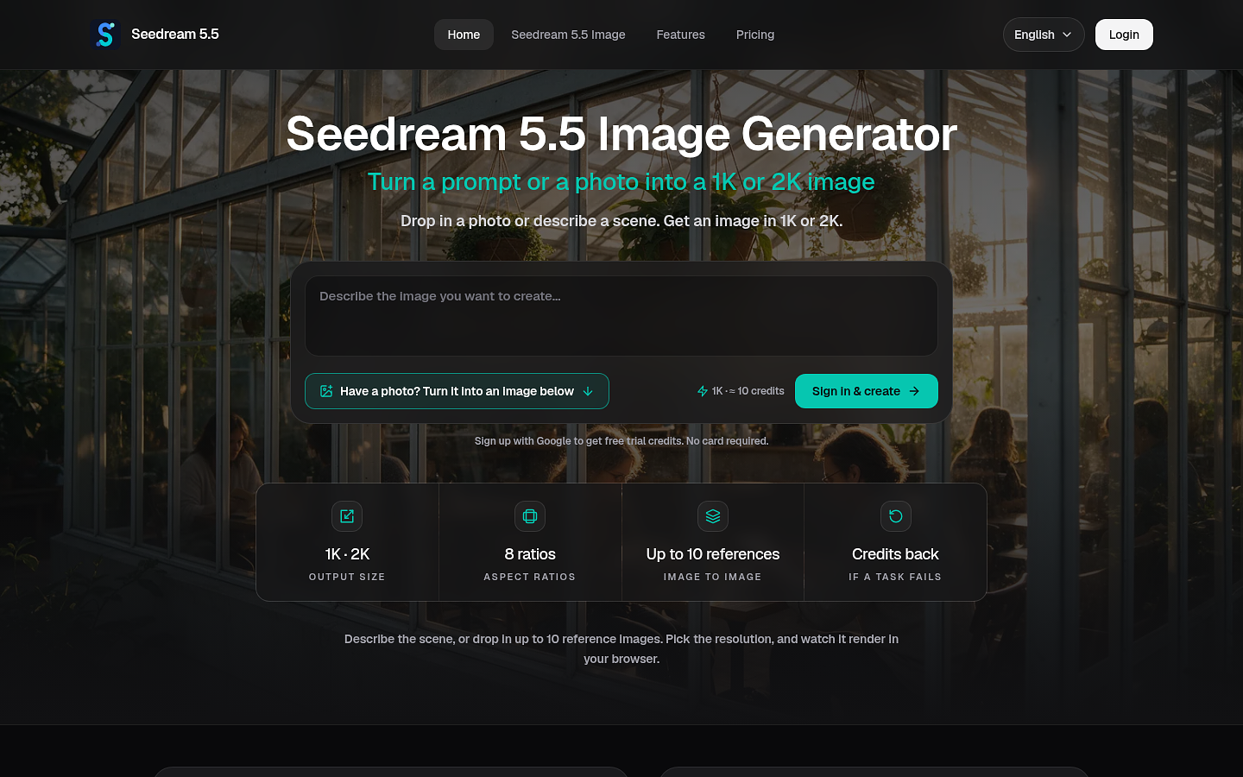Click the lightning bolt credits icon
Viewport: 1243px width, 777px height.
pyautogui.click(x=703, y=391)
